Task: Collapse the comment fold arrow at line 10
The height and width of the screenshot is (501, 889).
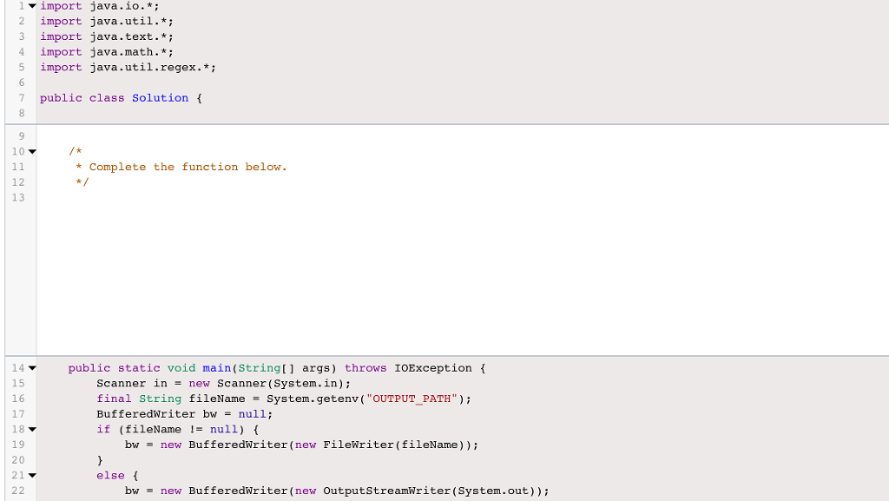Action: coord(32,151)
